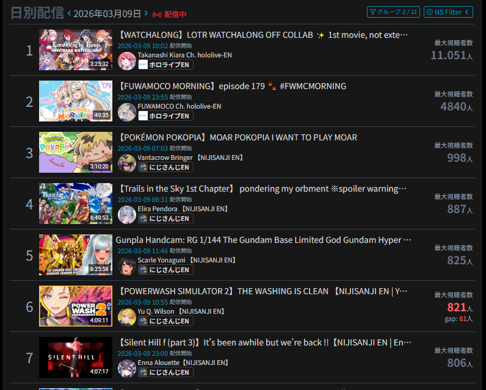
Task: Click start time 2026-03-09 08:31
Action: [x=143, y=200]
